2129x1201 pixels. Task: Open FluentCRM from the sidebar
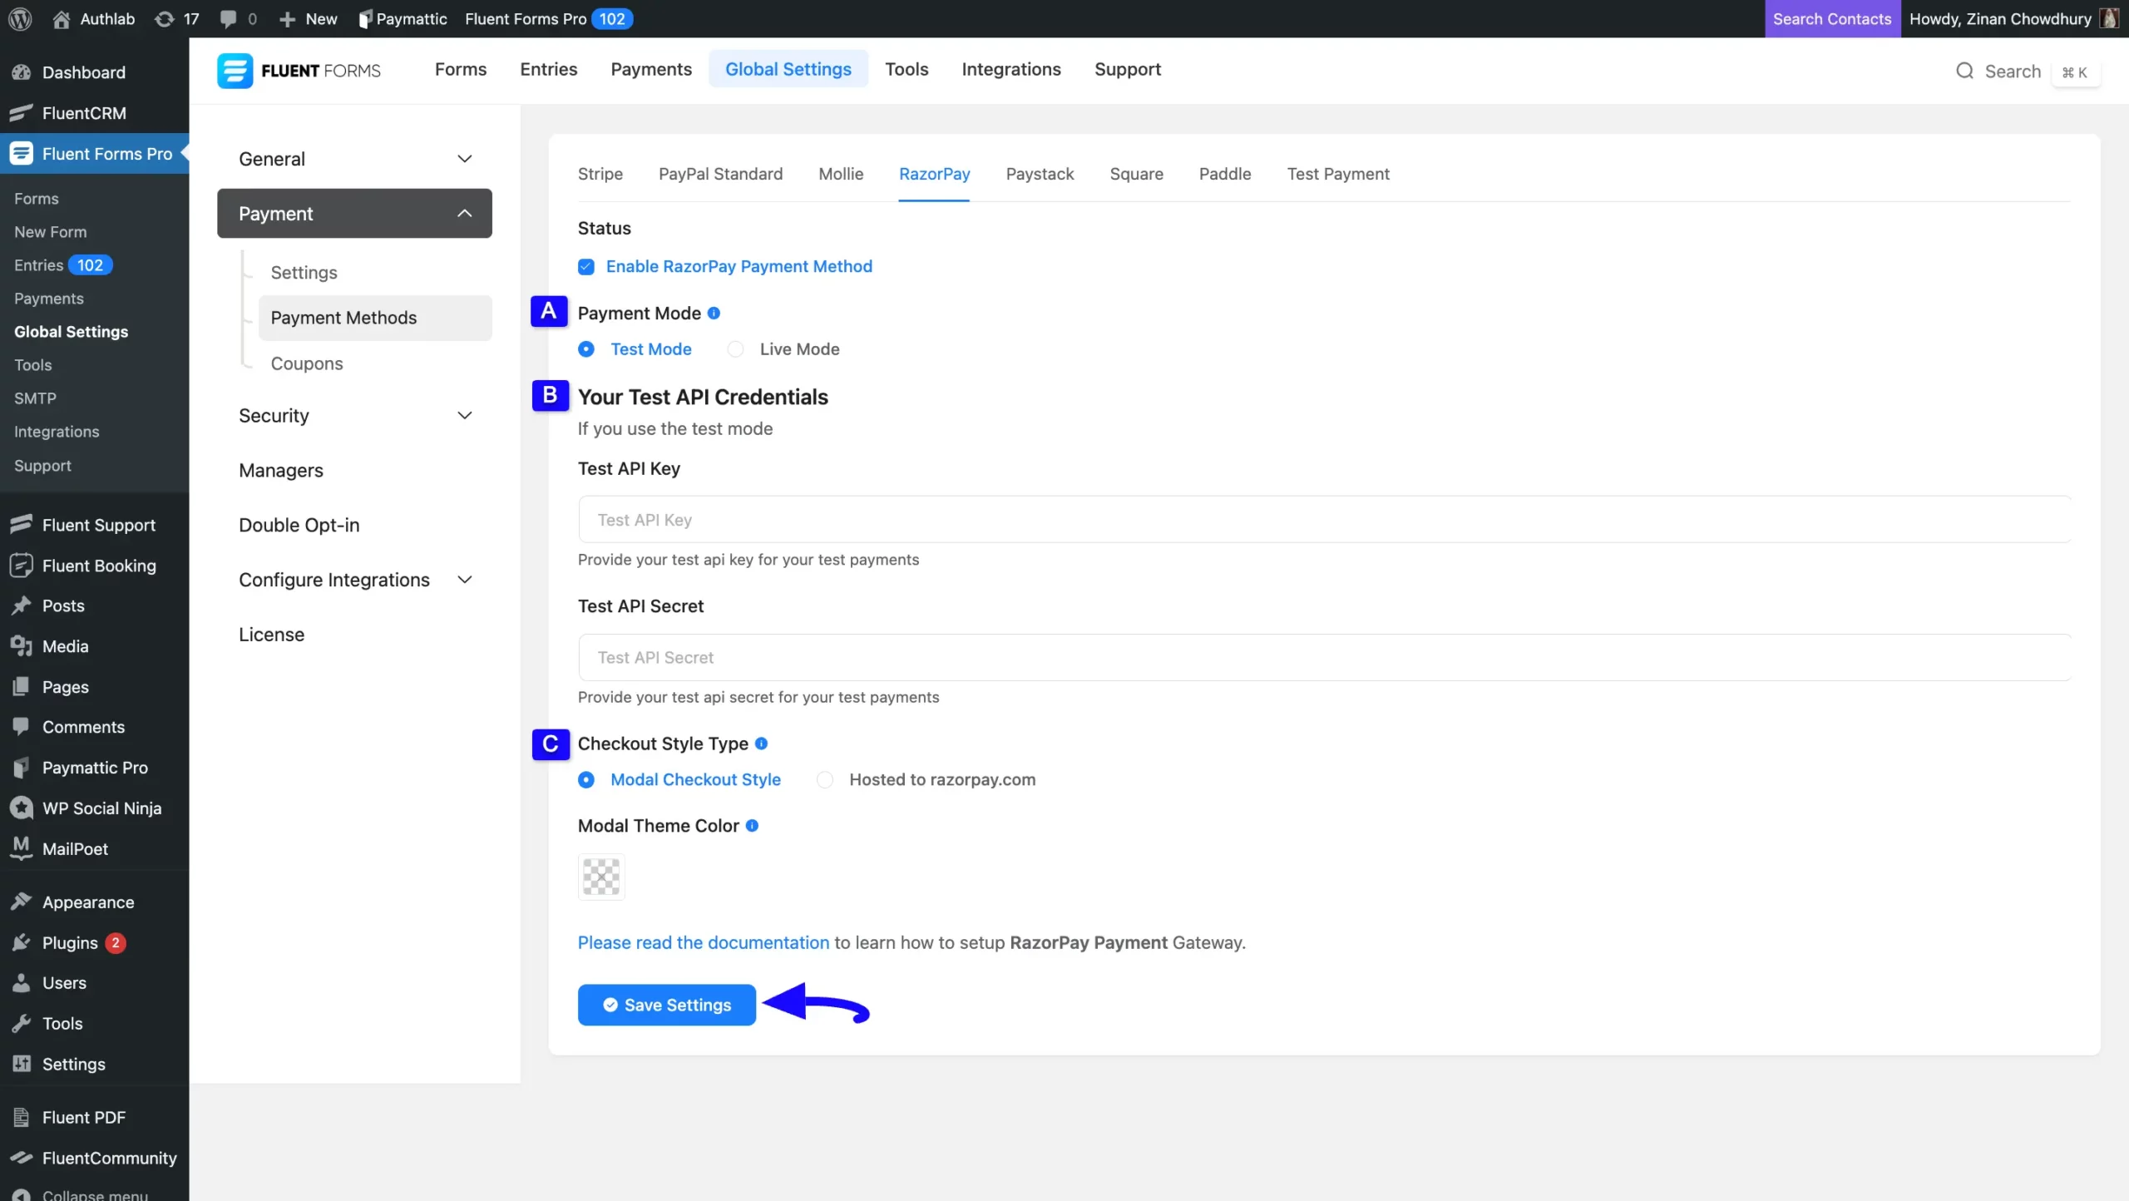(83, 112)
